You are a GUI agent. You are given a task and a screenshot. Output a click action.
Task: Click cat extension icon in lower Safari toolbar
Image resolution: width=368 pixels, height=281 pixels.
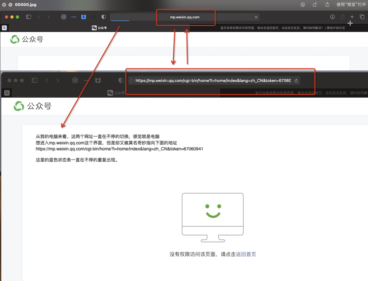click(x=98, y=80)
